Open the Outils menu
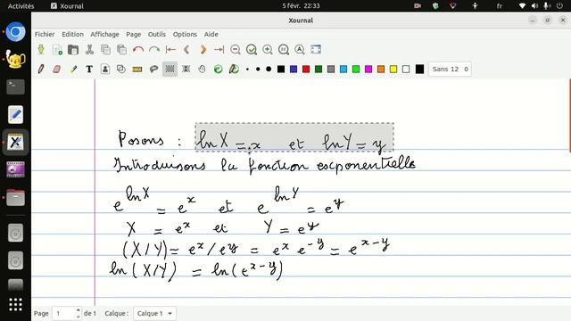 [157, 34]
